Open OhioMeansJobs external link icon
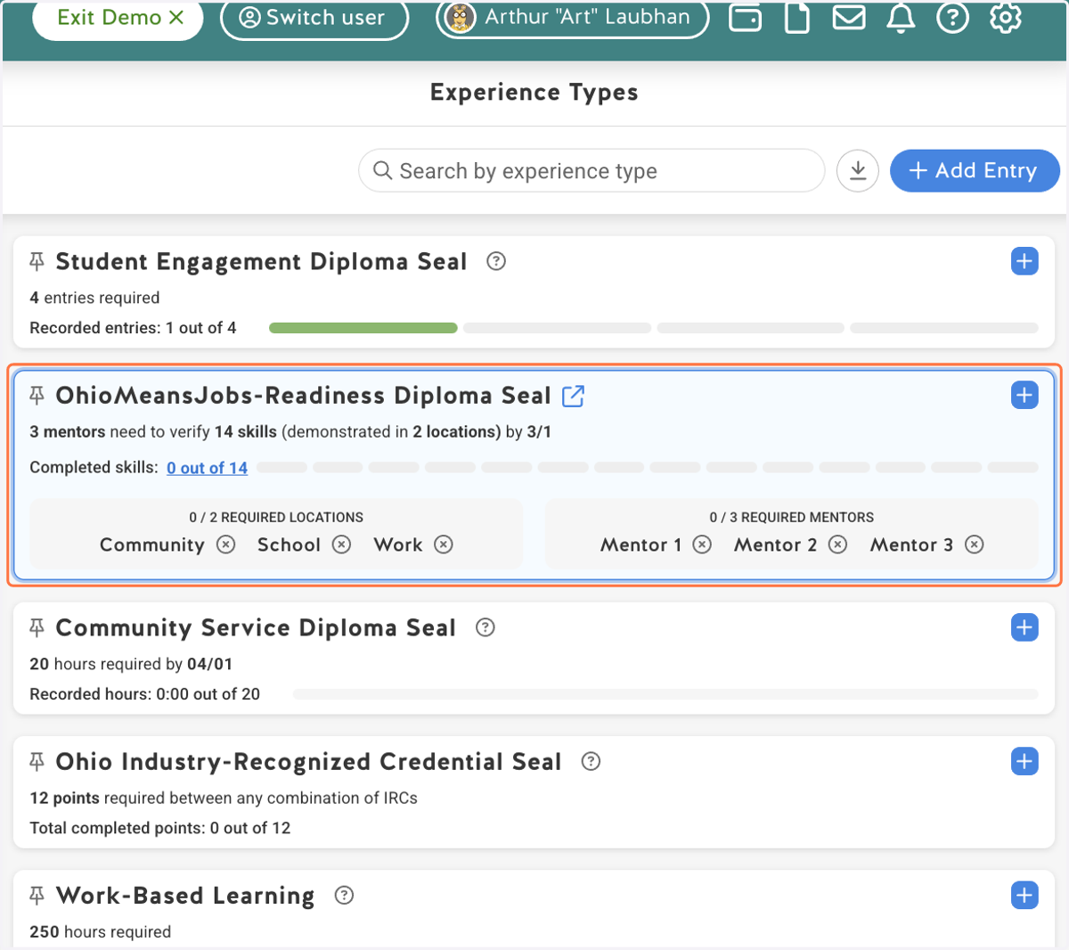 (574, 396)
